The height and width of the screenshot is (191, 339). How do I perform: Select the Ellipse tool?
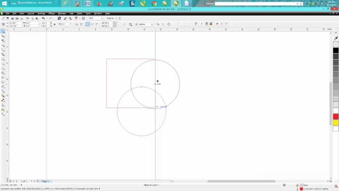(3, 64)
